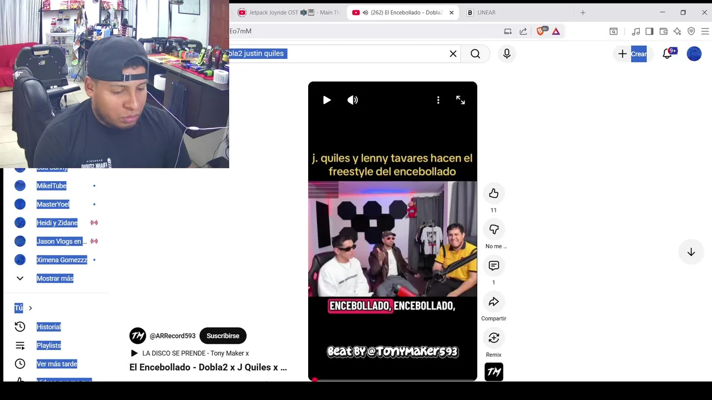Image resolution: width=712 pixels, height=400 pixels.
Task: Like the short with thumbs up
Action: (x=493, y=193)
